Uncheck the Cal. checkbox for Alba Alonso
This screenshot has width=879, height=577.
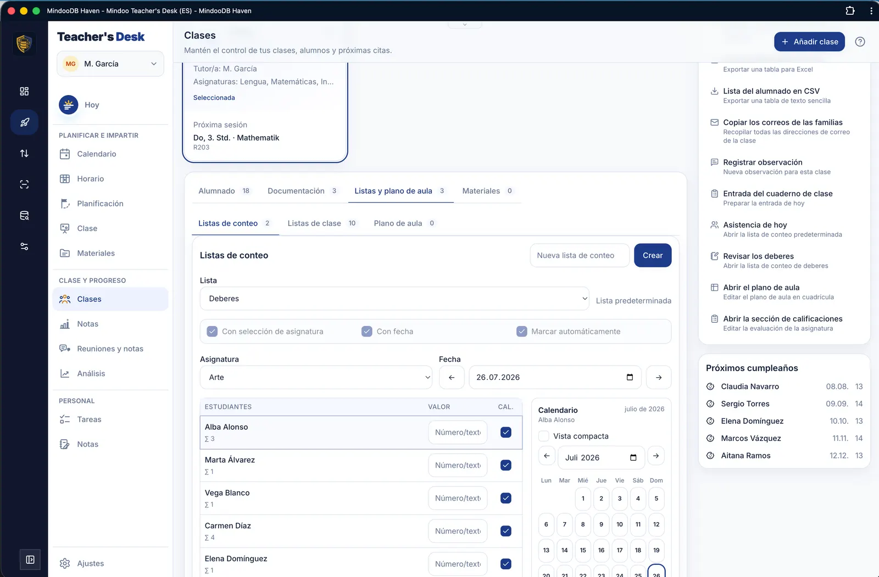tap(506, 432)
